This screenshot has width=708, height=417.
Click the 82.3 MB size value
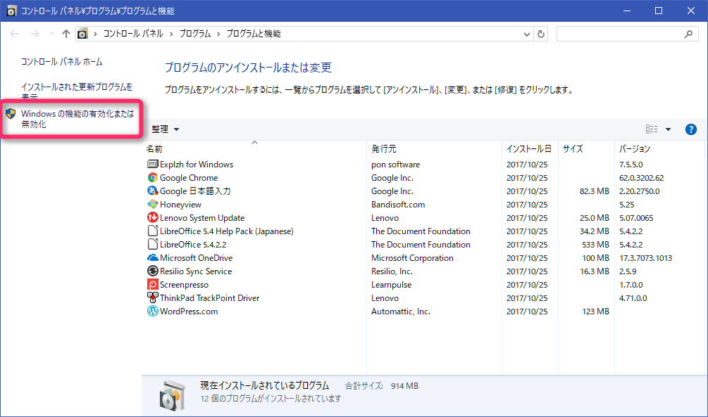[594, 191]
